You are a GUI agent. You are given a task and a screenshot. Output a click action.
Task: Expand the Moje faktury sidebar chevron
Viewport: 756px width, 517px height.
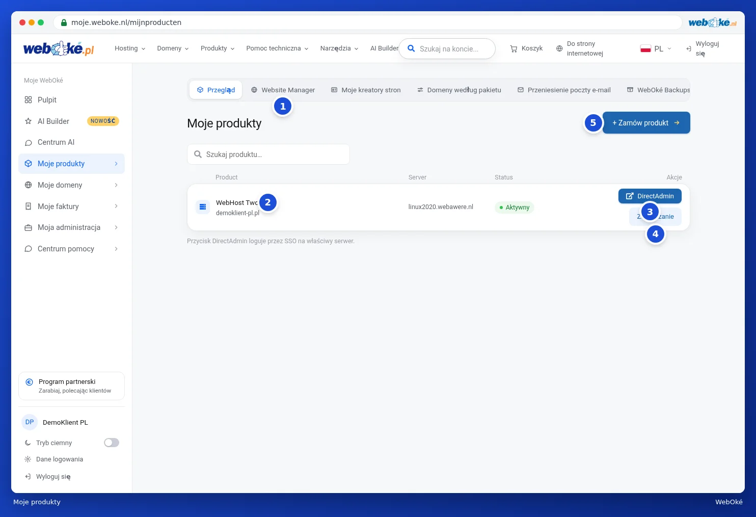pos(116,206)
